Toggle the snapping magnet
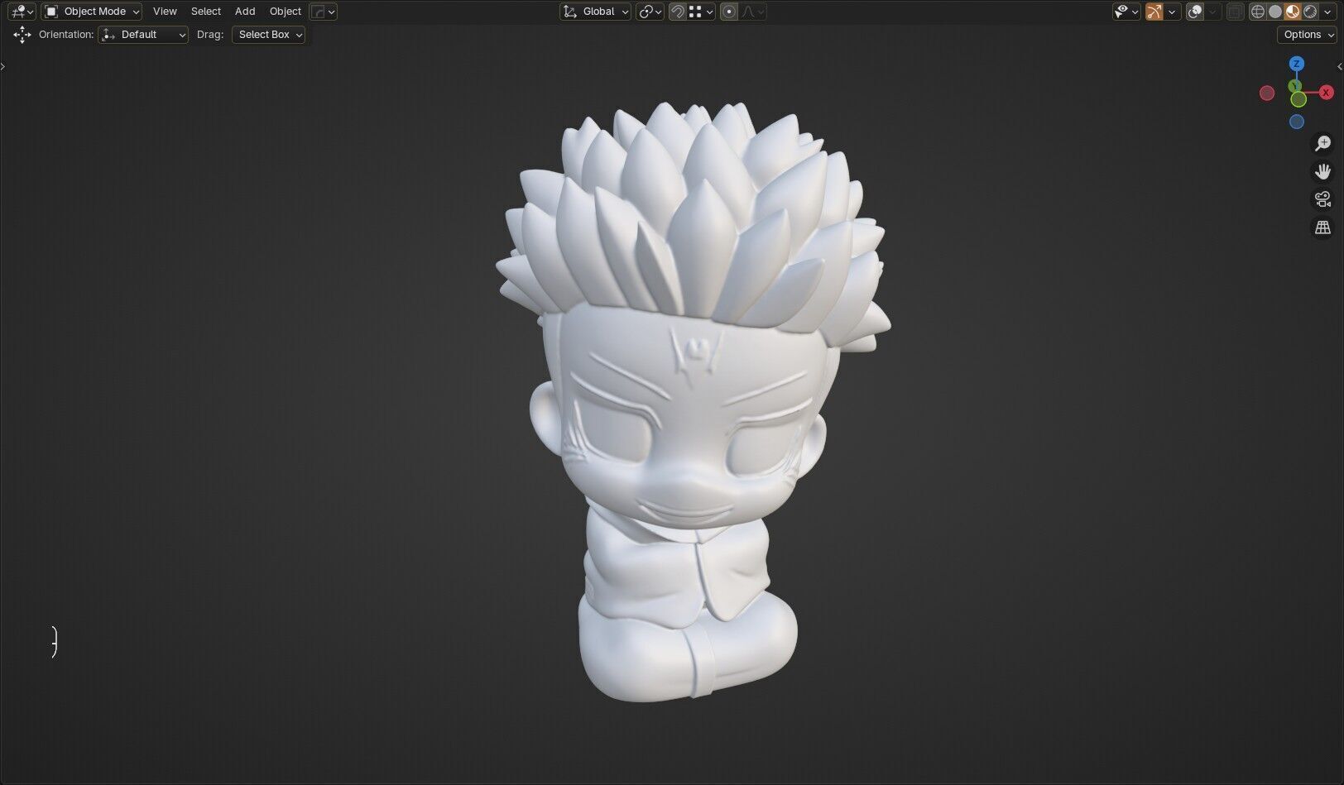The width and height of the screenshot is (1344, 785). coord(678,12)
